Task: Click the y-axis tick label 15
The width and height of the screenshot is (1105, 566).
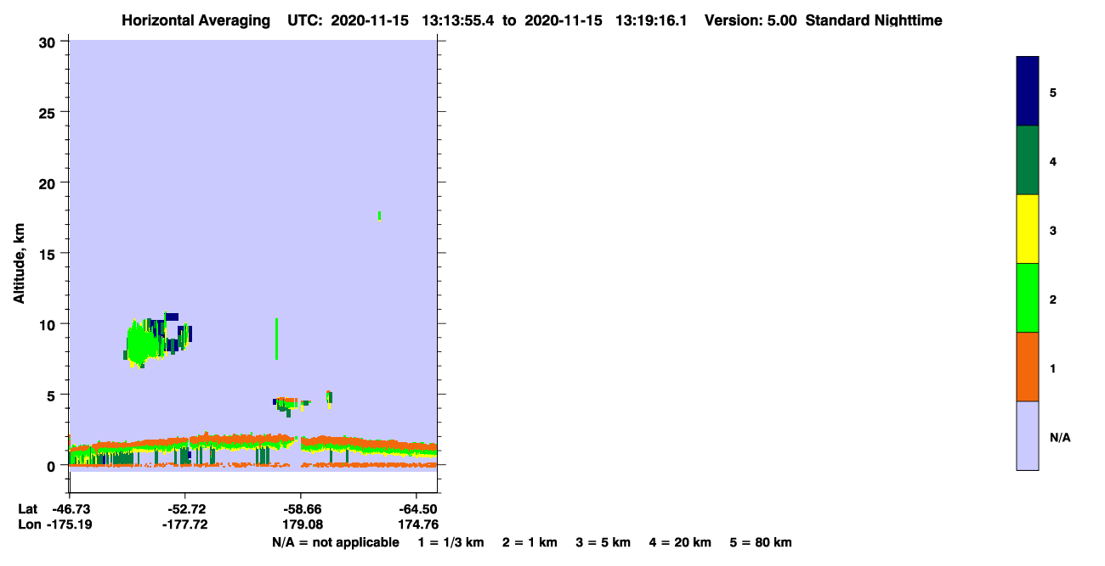Action: coord(49,254)
